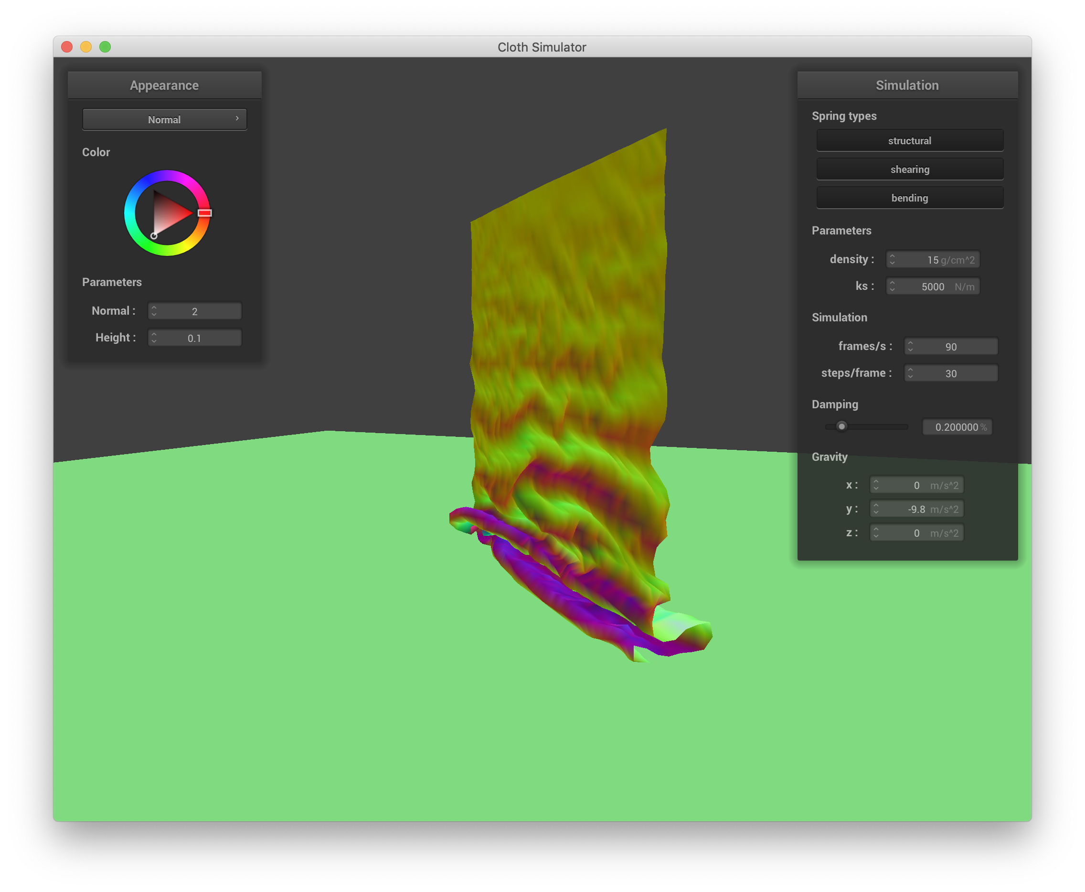Click the gravity y stepper arrows
Viewport: 1085px width, 892px height.
point(876,509)
